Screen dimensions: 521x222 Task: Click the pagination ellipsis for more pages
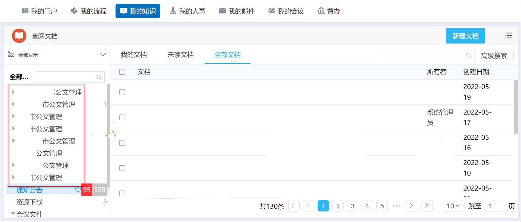tap(396, 206)
